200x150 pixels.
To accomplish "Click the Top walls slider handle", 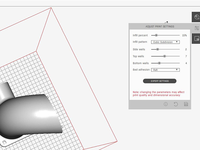I will click(164, 56).
